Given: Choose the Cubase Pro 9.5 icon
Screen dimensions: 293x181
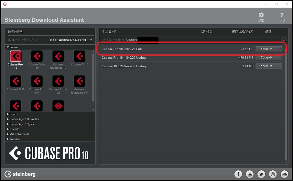Looking at the screenshot, I should pyautogui.click(x=37, y=81).
